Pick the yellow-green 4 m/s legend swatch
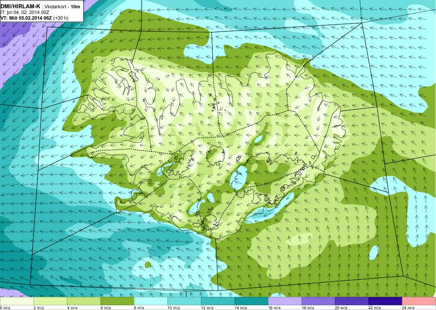The width and height of the screenshot is (436, 310). click(x=84, y=301)
